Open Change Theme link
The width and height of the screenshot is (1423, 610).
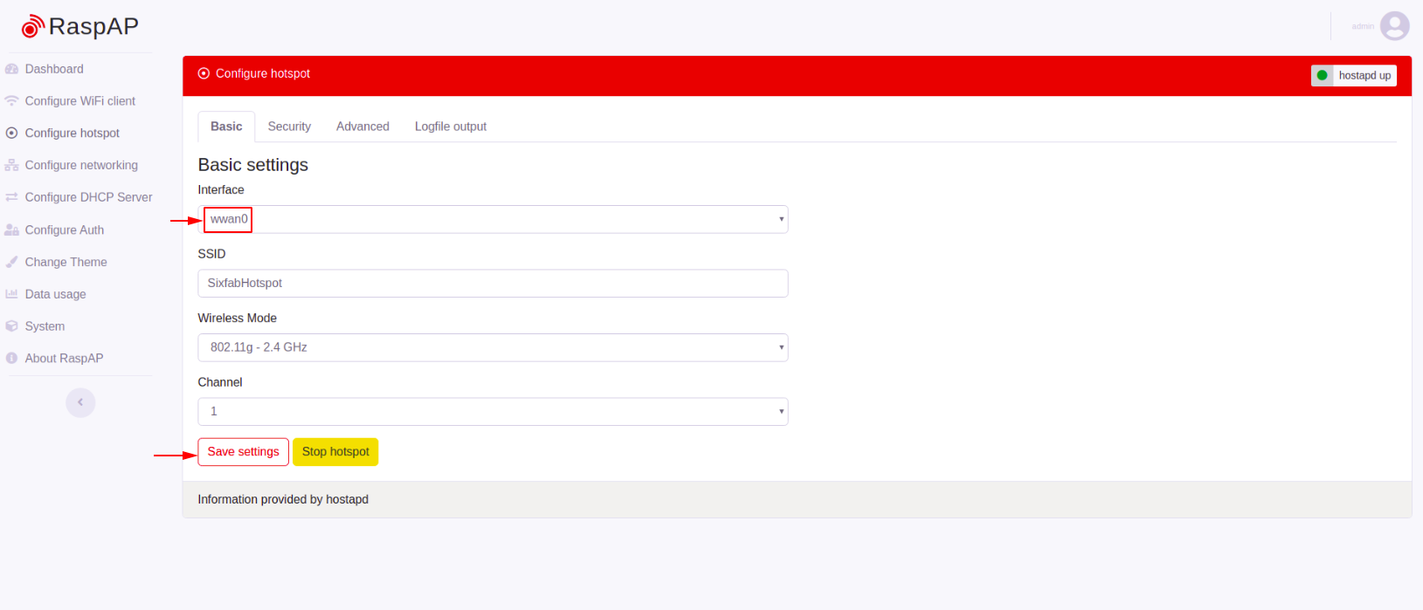click(x=66, y=262)
